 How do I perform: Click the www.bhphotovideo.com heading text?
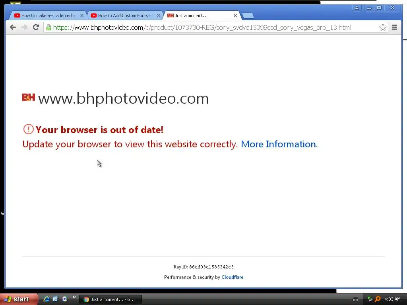(x=123, y=98)
